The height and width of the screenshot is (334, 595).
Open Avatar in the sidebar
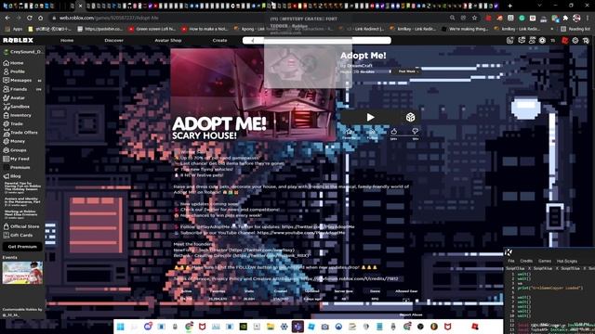(x=14, y=97)
